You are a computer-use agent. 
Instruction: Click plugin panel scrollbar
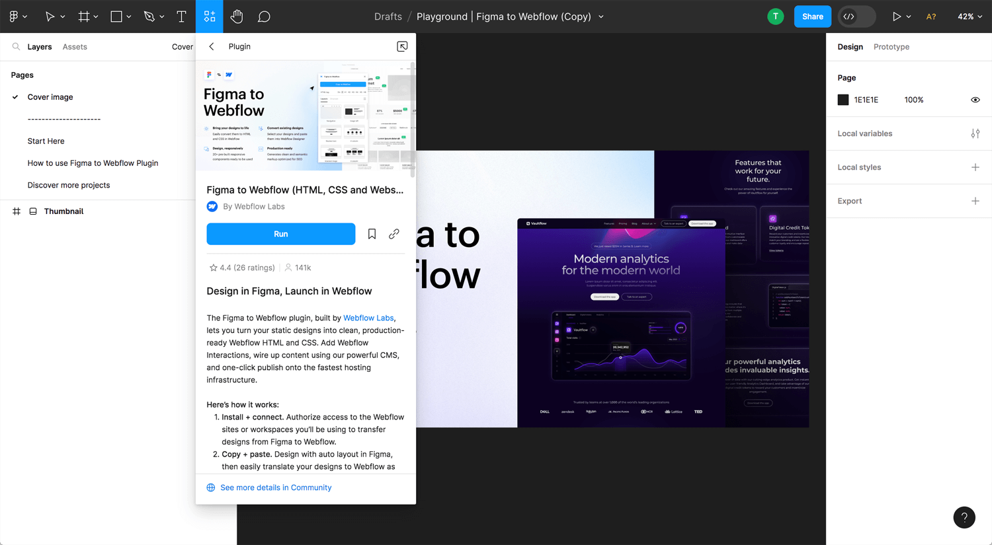[413, 119]
